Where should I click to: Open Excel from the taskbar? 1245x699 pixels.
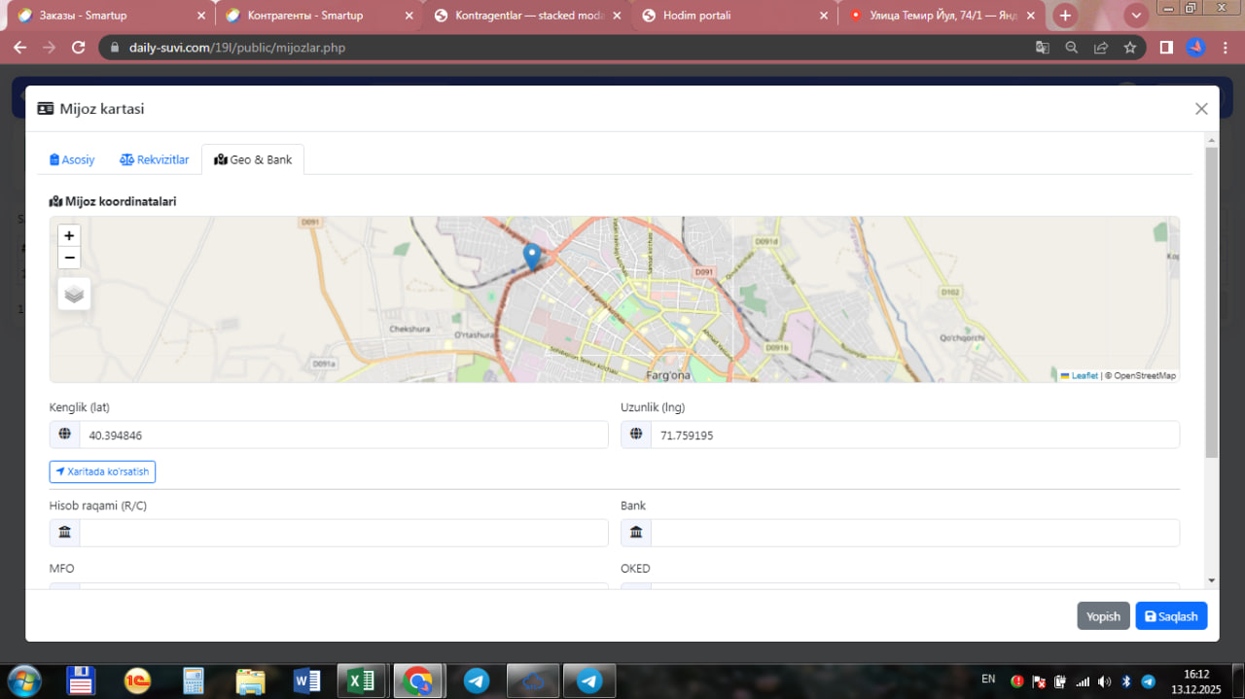click(x=362, y=681)
